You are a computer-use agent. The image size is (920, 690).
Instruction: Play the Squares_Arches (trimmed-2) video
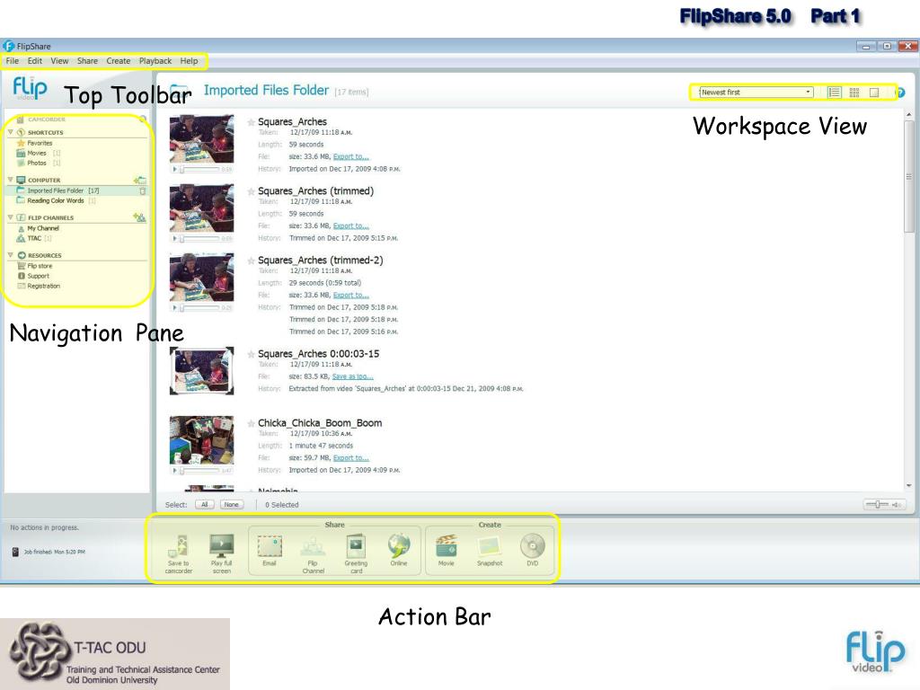[x=174, y=307]
